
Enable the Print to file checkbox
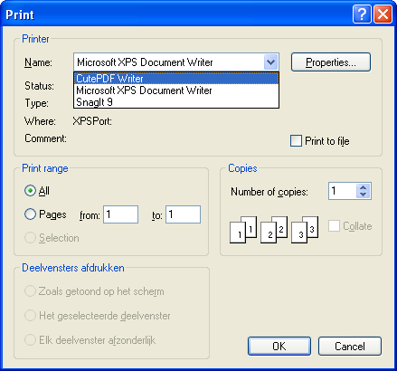[296, 141]
